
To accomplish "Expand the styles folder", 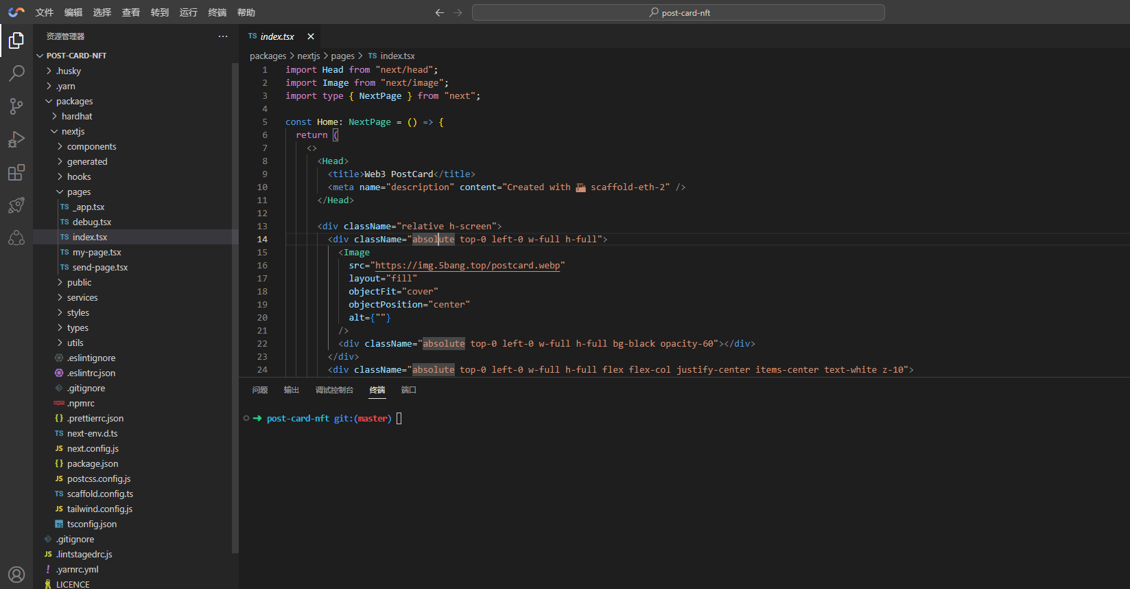I will [x=136, y=312].
